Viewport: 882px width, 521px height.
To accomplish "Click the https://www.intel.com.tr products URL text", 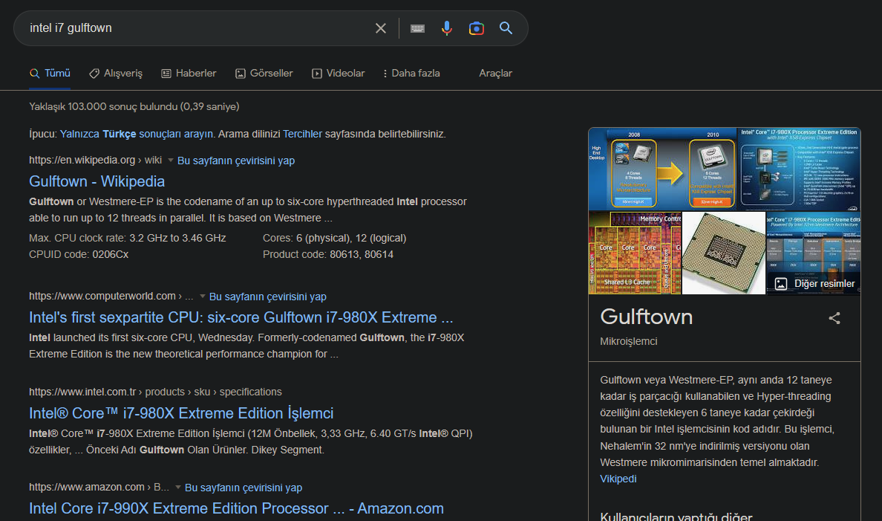I will point(155,392).
